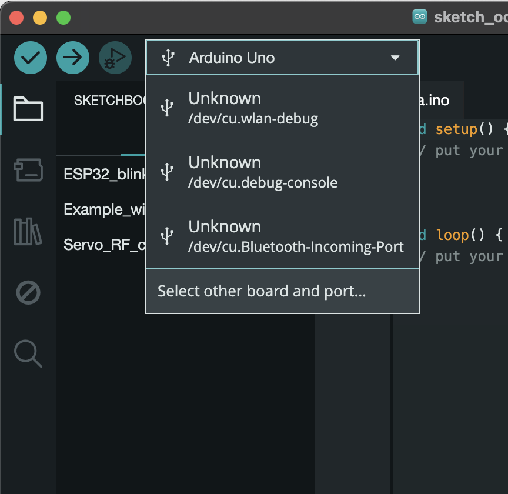This screenshot has height=494, width=508.
Task: Click the loop() line in code editor
Action: [464, 235]
